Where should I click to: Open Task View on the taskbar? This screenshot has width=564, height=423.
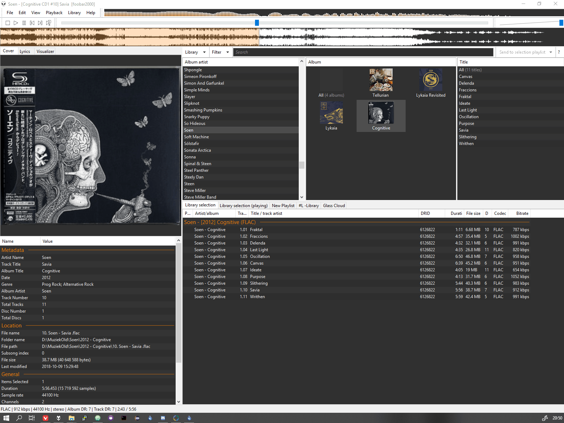[32, 418]
